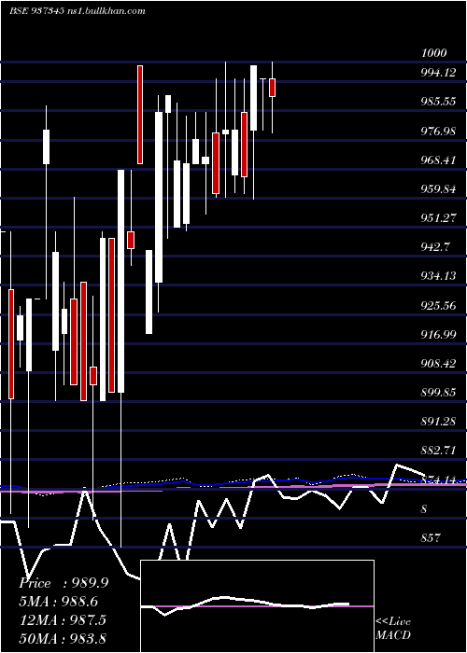Click the 916.99 axis label

tap(438, 334)
